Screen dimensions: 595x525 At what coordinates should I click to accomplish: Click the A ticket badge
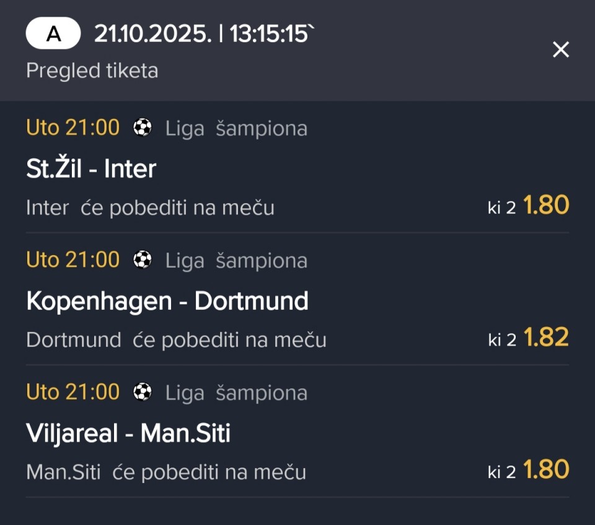click(x=53, y=33)
